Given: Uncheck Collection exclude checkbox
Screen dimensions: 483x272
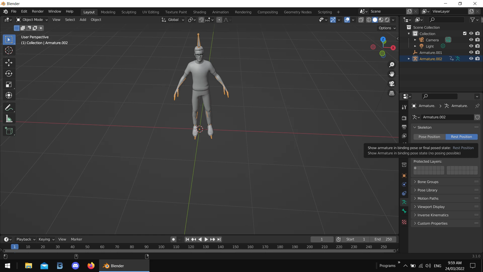Looking at the screenshot, I should pos(465,33).
